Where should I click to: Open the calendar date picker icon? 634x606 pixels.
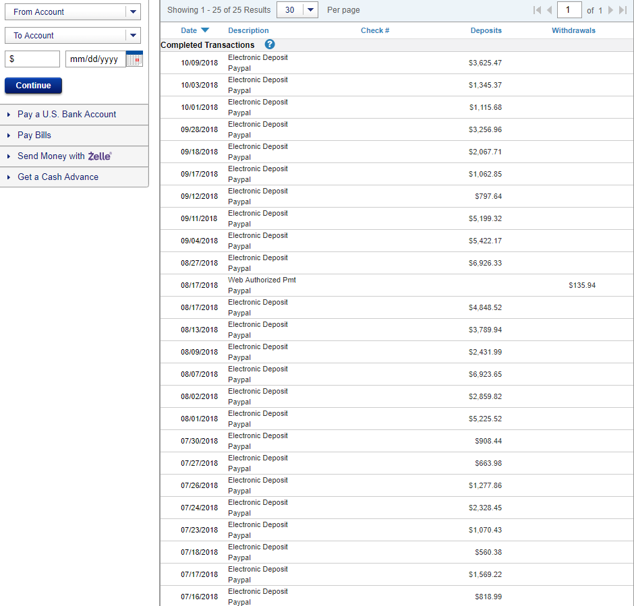(x=135, y=59)
